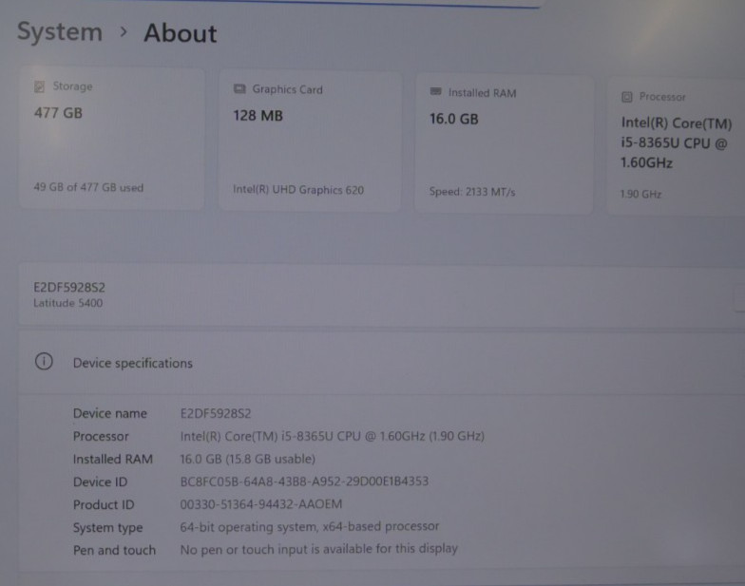Viewport: 745px width, 586px height.
Task: Select the Device ID value BC8FC05B-64A8
Action: point(304,482)
